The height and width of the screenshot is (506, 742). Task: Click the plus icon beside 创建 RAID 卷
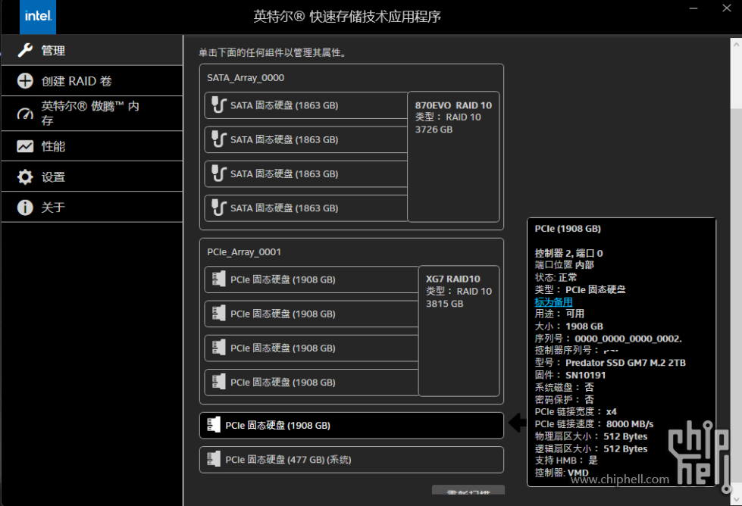(x=25, y=81)
